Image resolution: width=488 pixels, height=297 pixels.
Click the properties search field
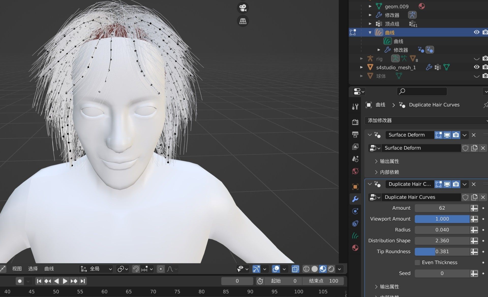point(422,91)
